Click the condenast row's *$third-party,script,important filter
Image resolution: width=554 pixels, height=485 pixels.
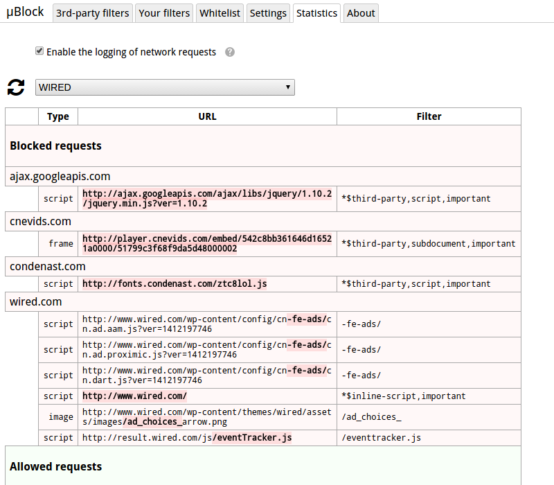429,284
